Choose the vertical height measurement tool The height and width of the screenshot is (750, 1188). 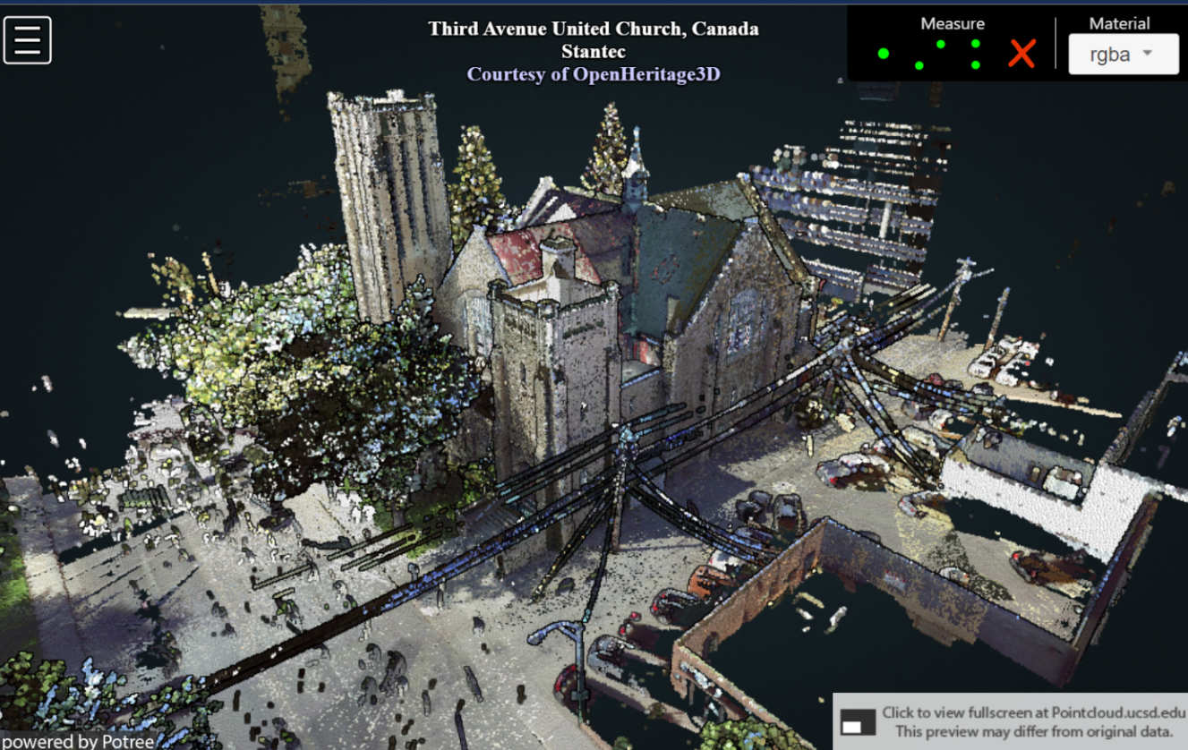point(975,54)
